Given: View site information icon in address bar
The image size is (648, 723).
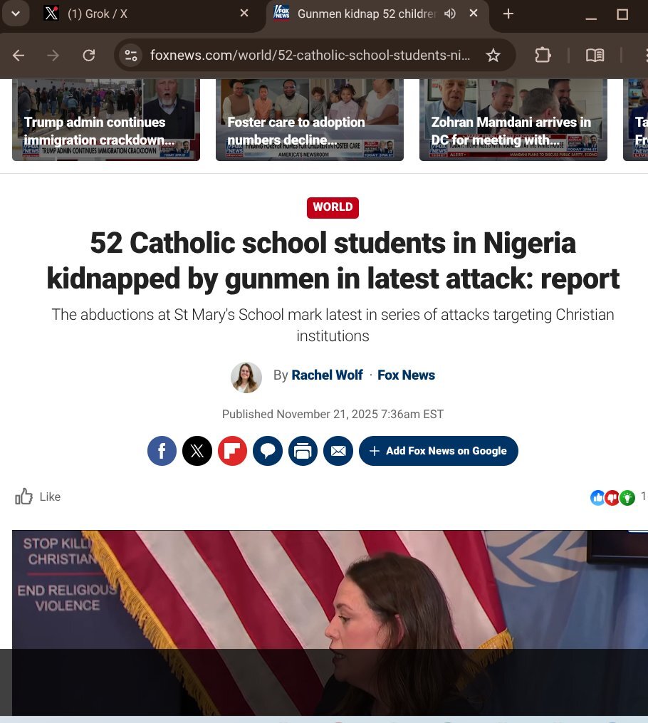Looking at the screenshot, I should point(131,56).
